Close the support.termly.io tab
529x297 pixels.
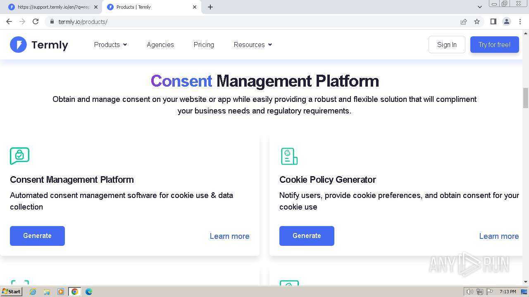[96, 7]
